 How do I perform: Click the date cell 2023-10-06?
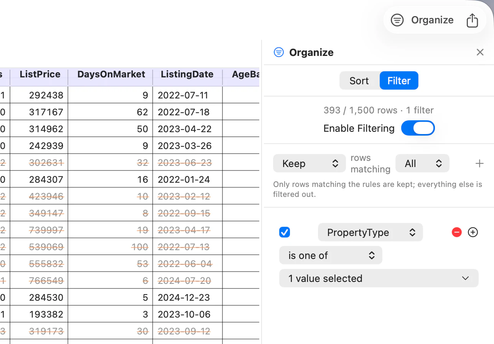click(x=188, y=314)
